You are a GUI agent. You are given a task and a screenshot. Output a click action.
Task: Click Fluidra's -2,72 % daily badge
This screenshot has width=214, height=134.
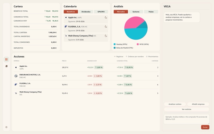click(x=98, y=85)
